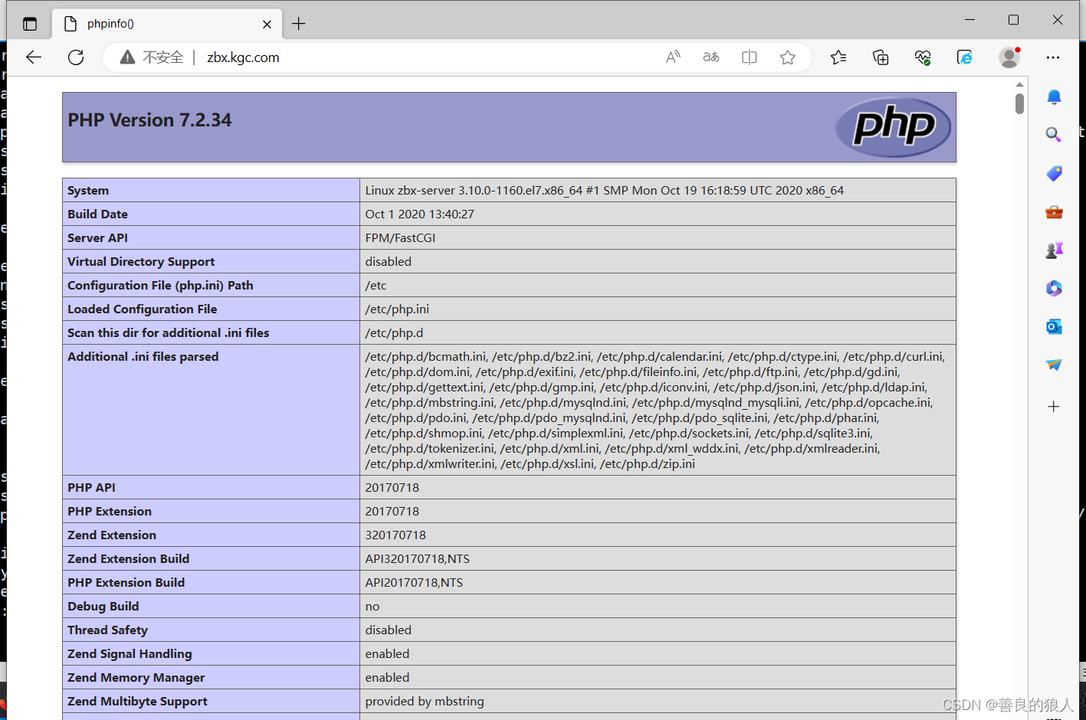The image size is (1086, 720).
Task: Click Zend Signal Handling label
Action: (130, 654)
